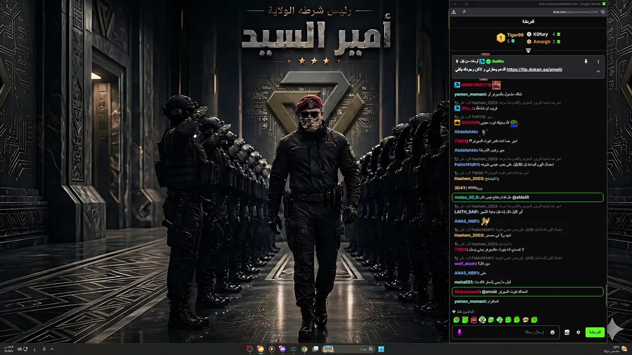Click the @ameiir mention in MuhameedD message
This screenshot has height=355, width=632.
point(489,292)
